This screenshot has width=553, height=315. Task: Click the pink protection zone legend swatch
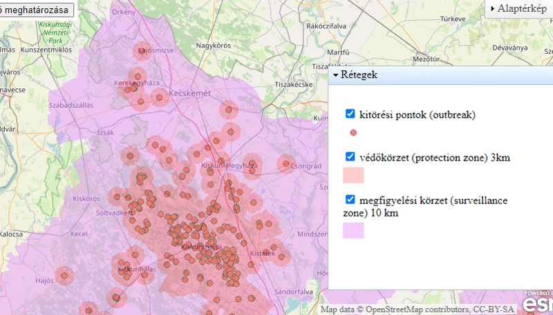point(353,175)
